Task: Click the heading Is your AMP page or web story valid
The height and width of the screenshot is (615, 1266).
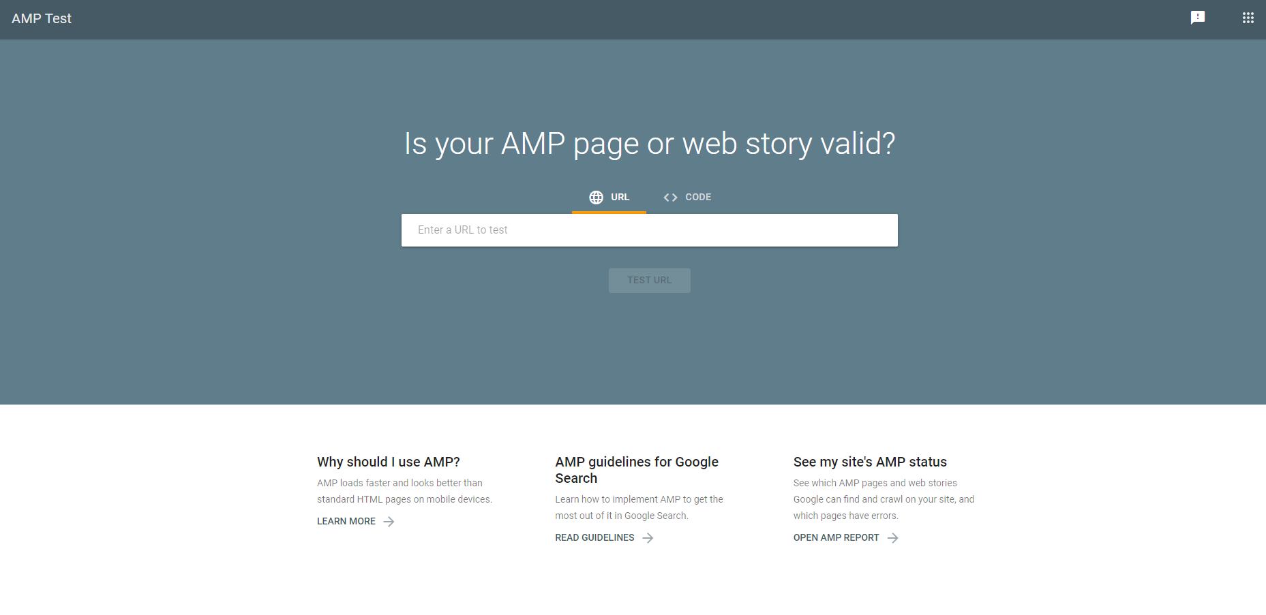Action: (649, 144)
